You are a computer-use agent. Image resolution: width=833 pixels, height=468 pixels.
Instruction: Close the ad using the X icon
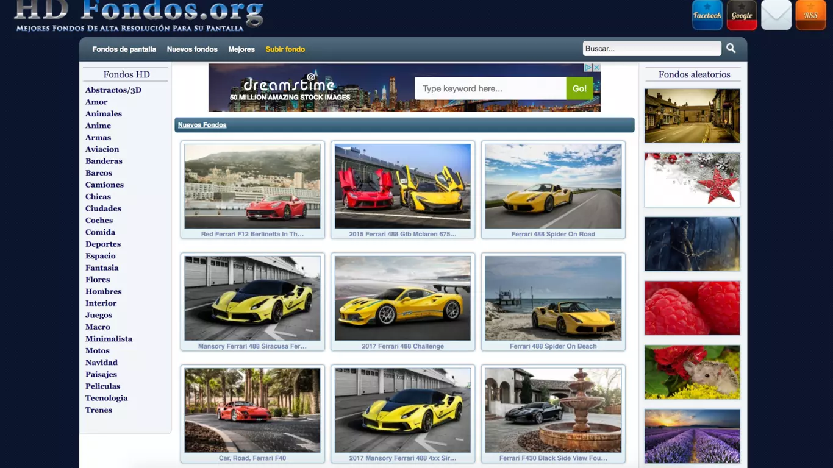tap(597, 68)
